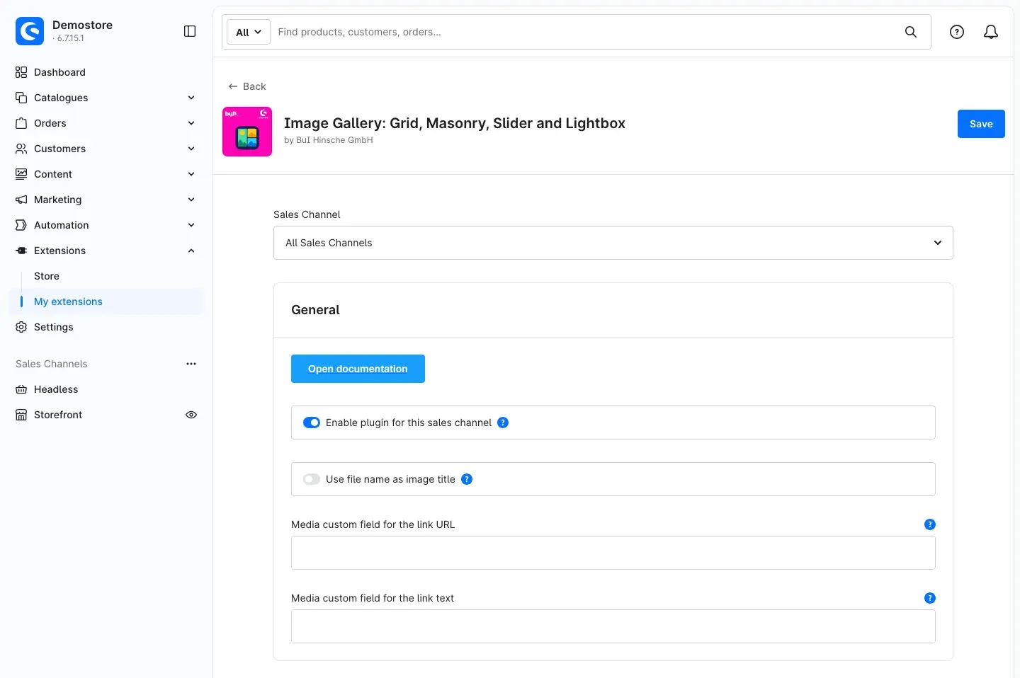Expand the Automation menu chevron
Image resolution: width=1020 pixels, height=678 pixels.
point(191,225)
